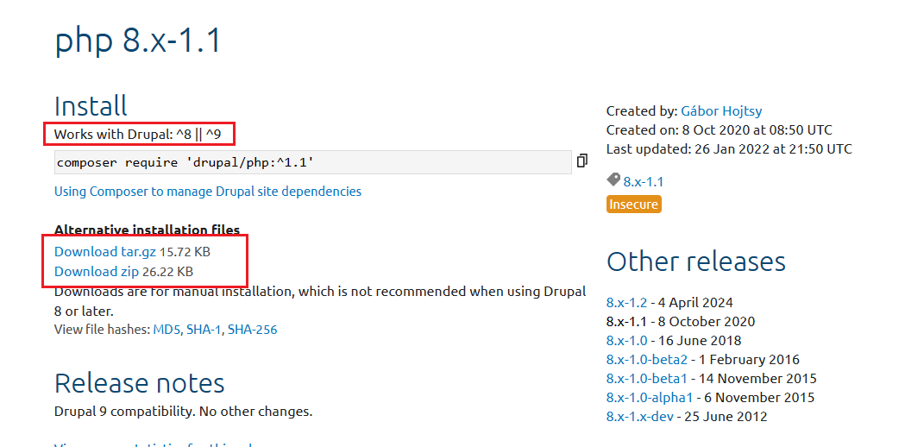Viewport: 905px width, 447px height.
Task: Visit the 8.x-1.0-alpha1 release page
Action: click(x=650, y=397)
